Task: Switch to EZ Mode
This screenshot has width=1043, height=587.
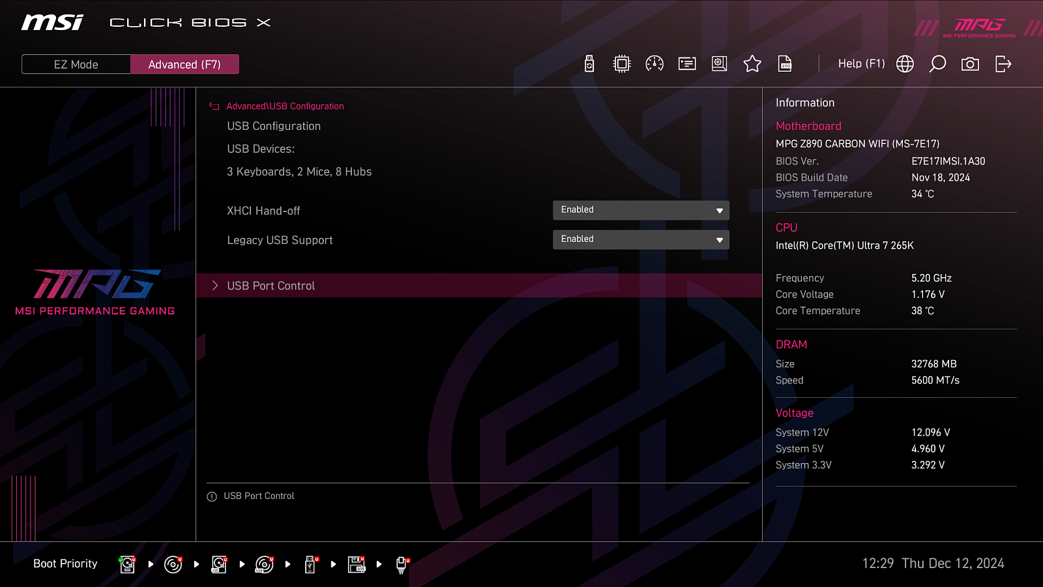Action: point(76,65)
